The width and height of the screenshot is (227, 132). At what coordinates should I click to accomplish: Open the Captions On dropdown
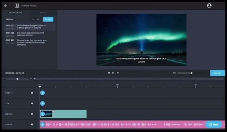tap(35, 20)
